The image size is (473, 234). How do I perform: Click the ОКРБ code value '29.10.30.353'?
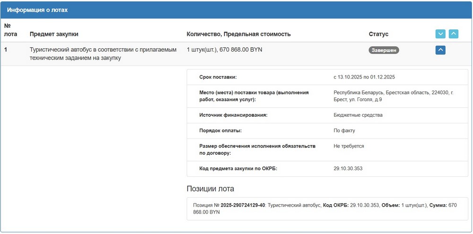pos(349,168)
